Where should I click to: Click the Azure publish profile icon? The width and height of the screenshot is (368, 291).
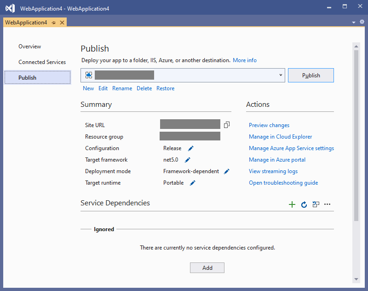pyautogui.click(x=89, y=75)
